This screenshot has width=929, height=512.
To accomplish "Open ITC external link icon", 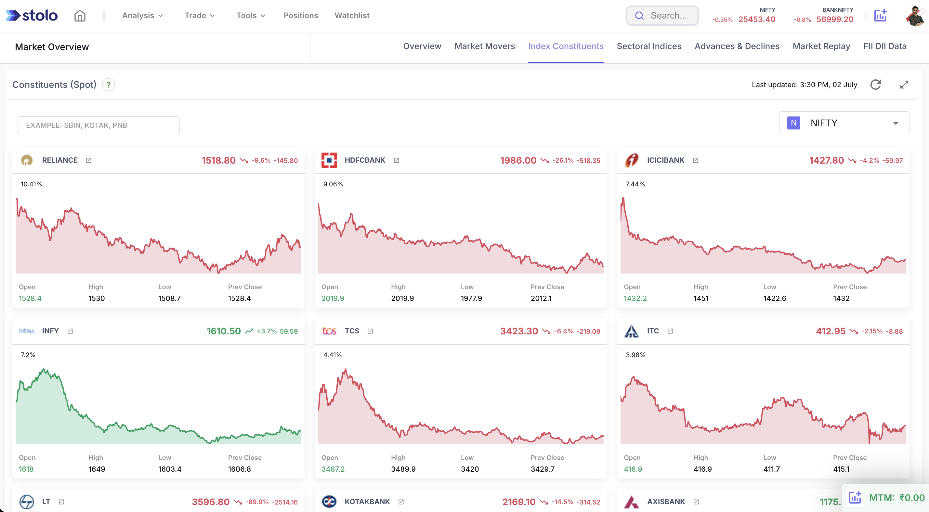I will point(670,331).
